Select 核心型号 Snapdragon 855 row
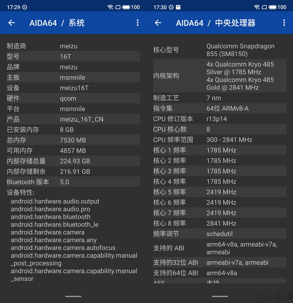 (220, 50)
